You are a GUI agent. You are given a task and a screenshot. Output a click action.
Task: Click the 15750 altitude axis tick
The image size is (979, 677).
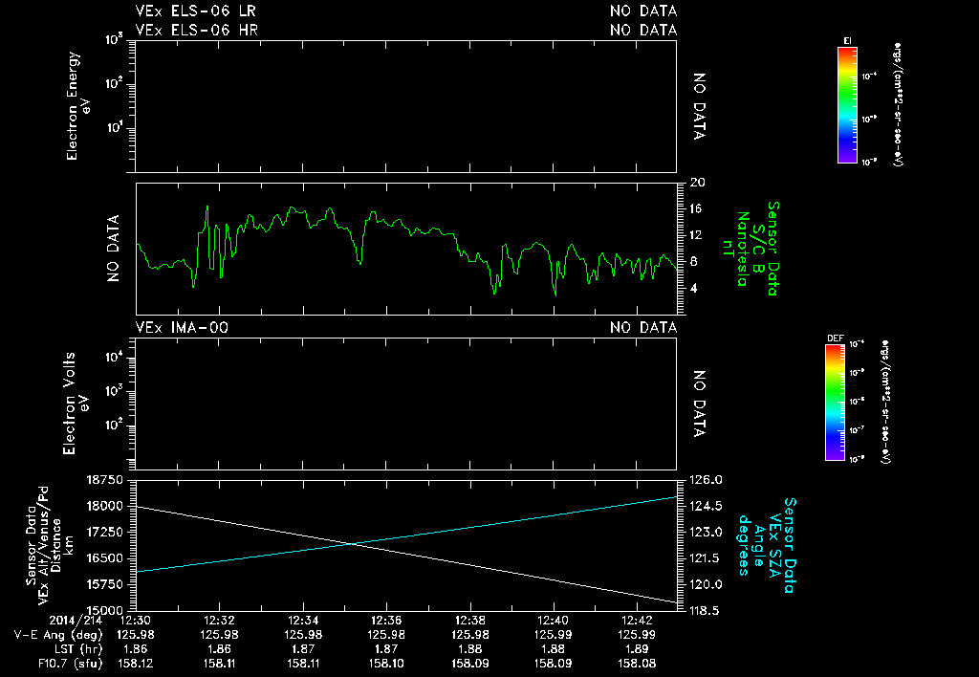(x=105, y=584)
